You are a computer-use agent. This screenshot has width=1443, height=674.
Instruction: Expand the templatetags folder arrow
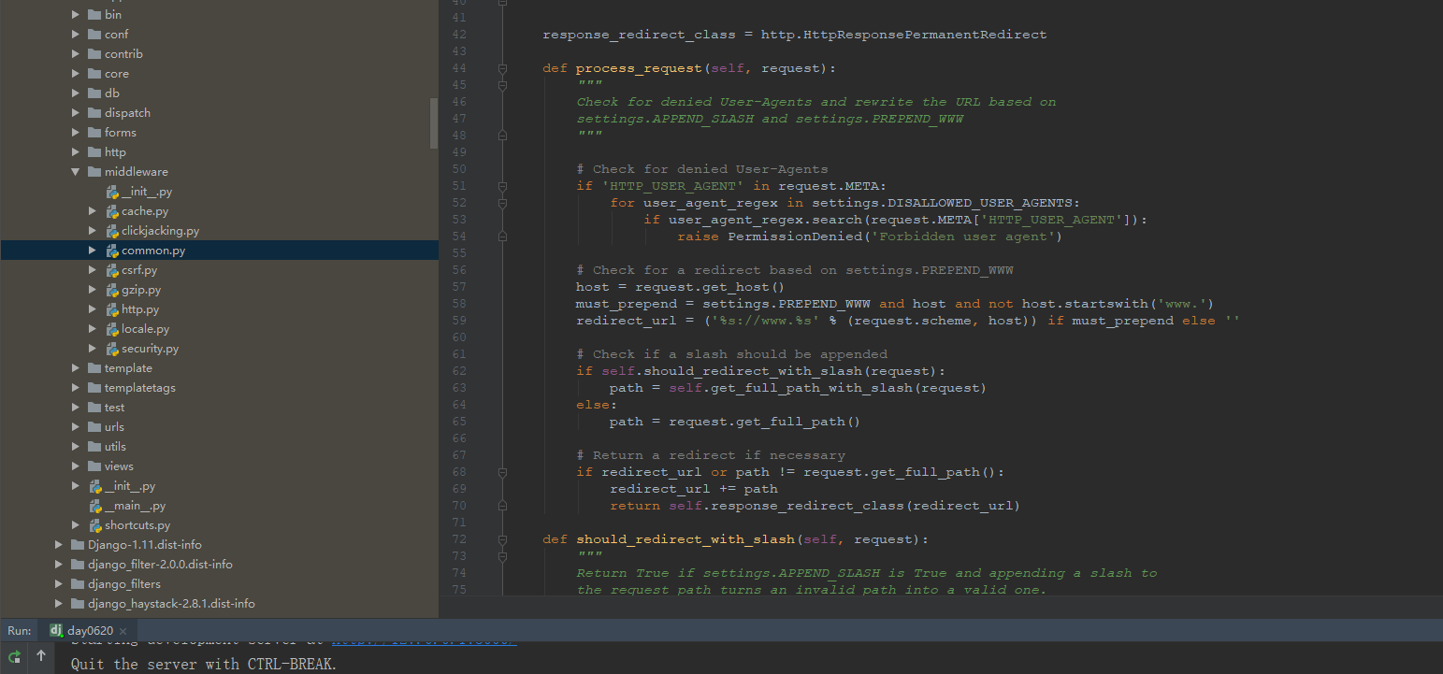pos(76,388)
